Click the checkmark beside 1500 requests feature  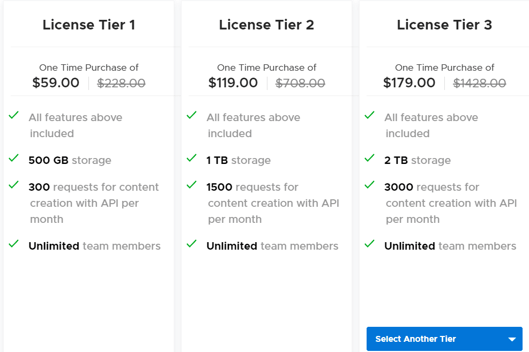[x=191, y=185]
